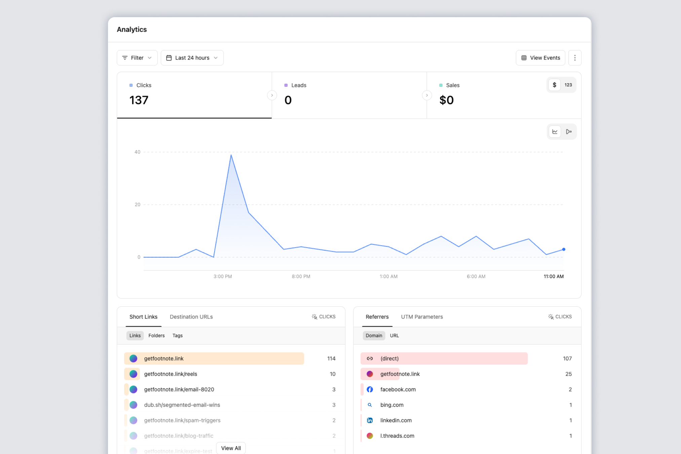Click the getfootnote.link short link row
The height and width of the screenshot is (454, 681).
pos(231,358)
